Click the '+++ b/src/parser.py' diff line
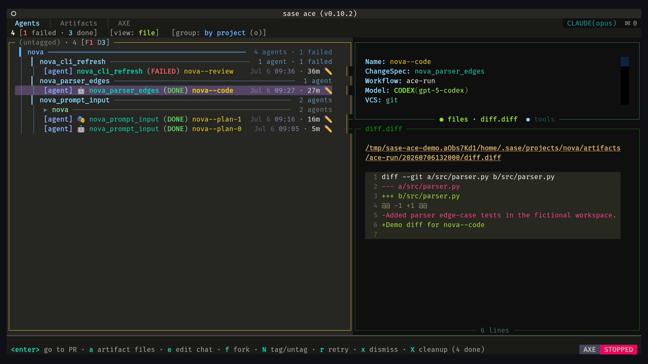The image size is (648, 364). click(x=421, y=196)
